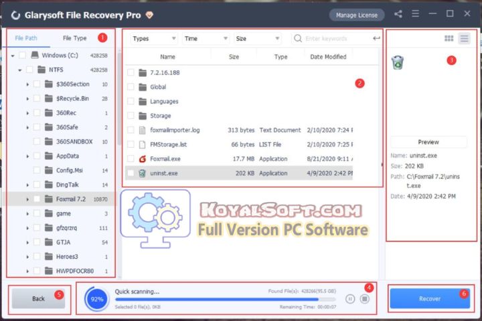Sort by the Name column header

[x=167, y=57]
